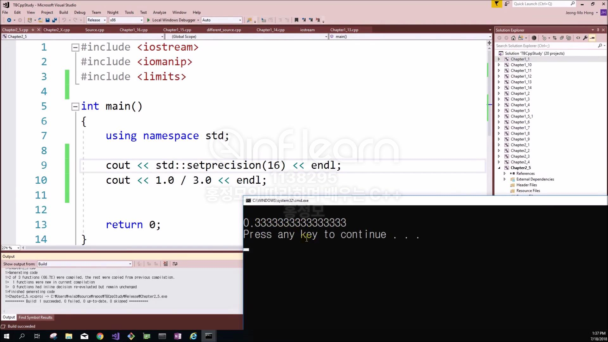Toggle Preview Selected Items in Solution Explorer
The image size is (608, 342).
coord(592,38)
